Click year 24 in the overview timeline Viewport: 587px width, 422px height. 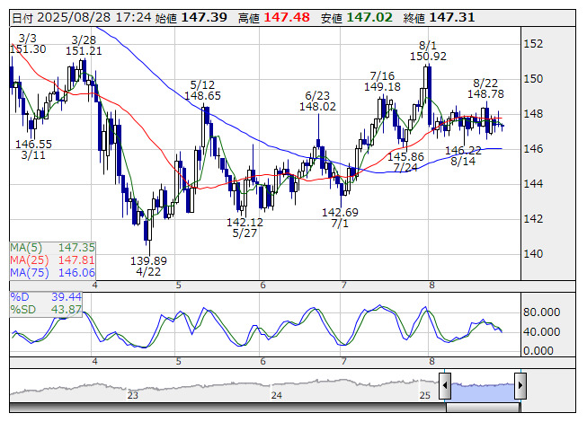[277, 394]
